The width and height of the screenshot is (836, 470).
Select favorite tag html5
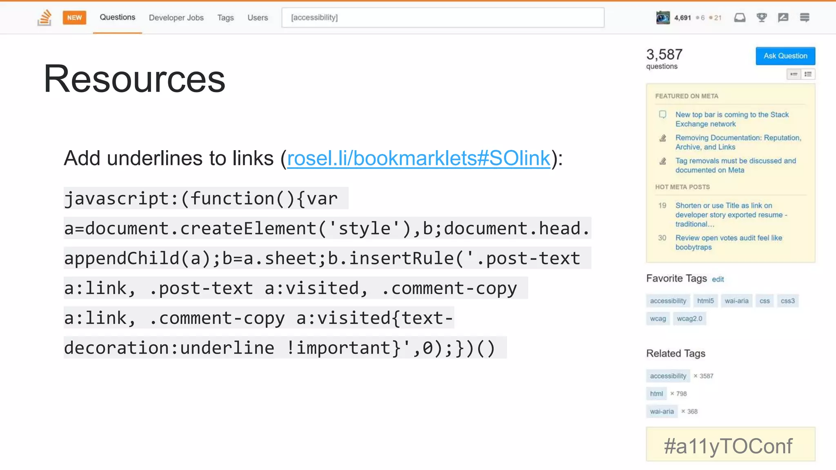tap(705, 301)
